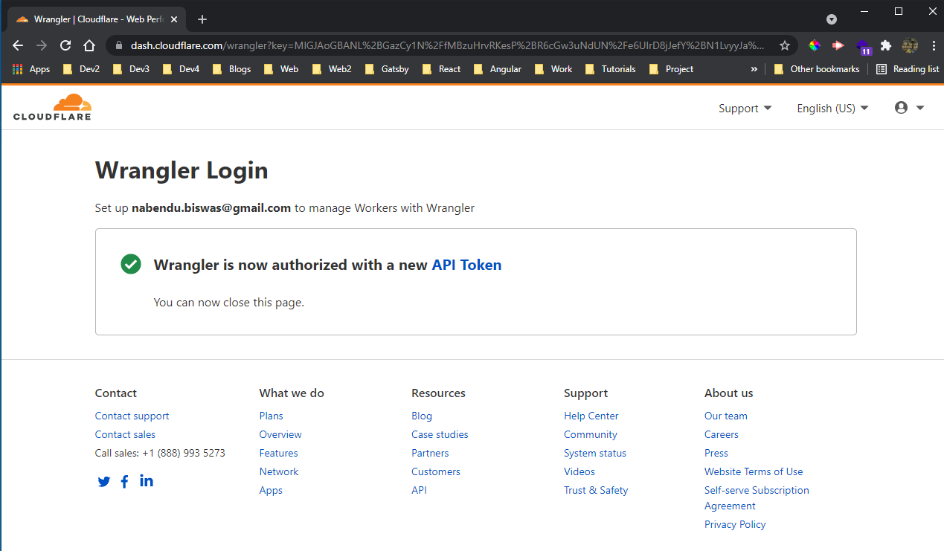Open the API link under Resources

(419, 490)
